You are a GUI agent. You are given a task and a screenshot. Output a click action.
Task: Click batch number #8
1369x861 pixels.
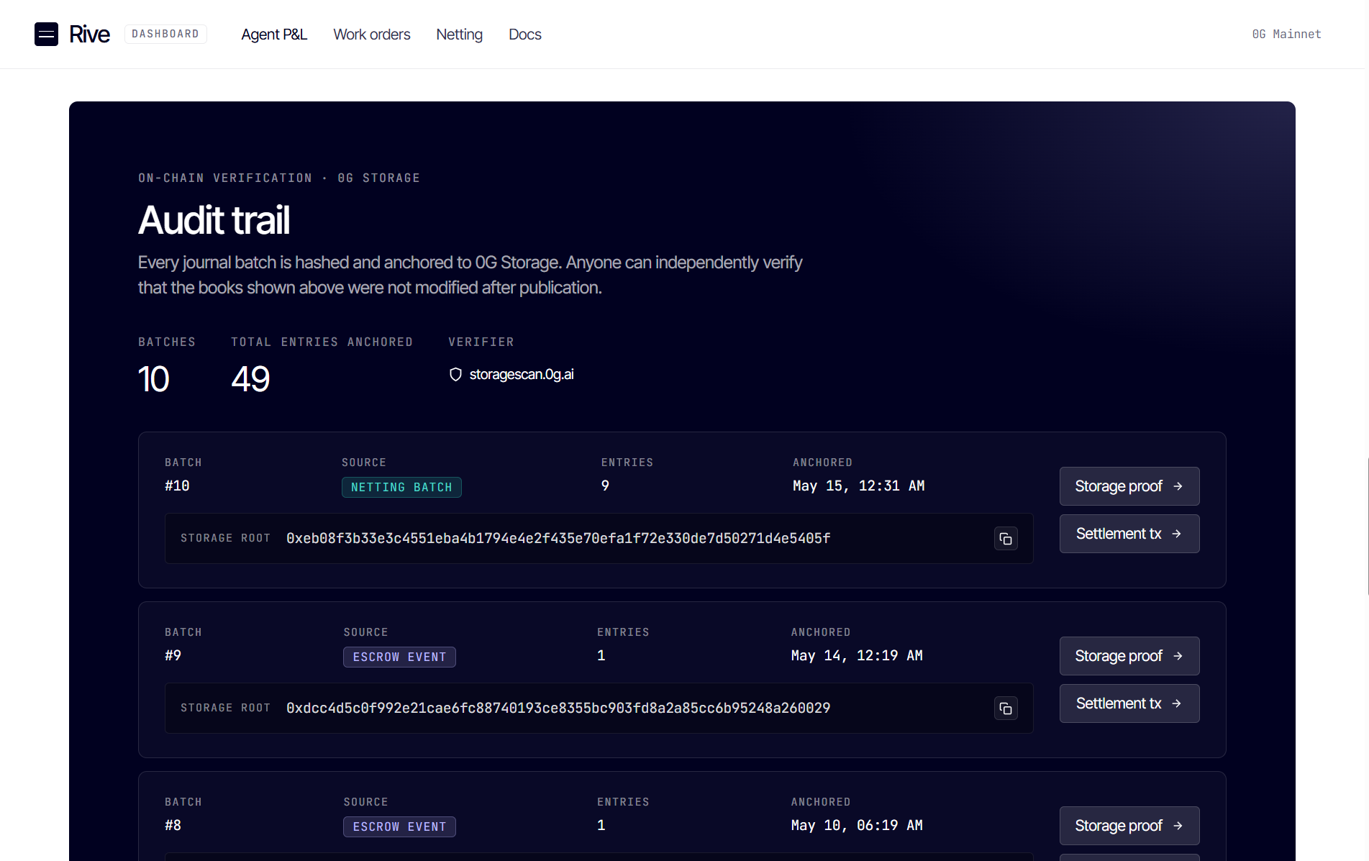(173, 825)
